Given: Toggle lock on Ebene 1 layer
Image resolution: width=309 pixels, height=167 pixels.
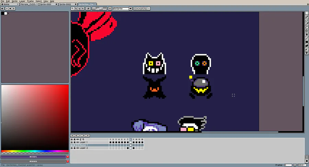Looking at the screenshot, I should click(75, 145).
